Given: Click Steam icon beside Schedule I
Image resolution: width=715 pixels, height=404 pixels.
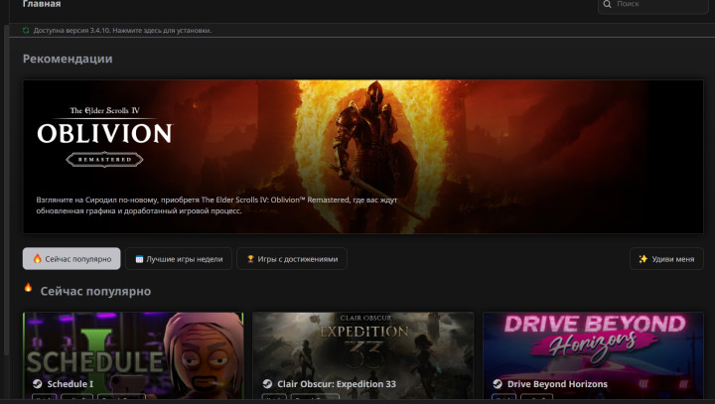Looking at the screenshot, I should [38, 384].
